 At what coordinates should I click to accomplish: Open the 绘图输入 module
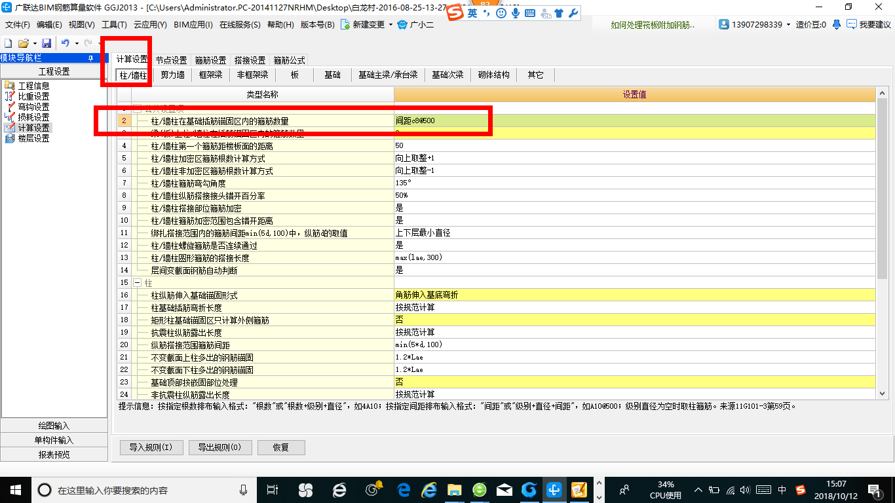pos(54,426)
